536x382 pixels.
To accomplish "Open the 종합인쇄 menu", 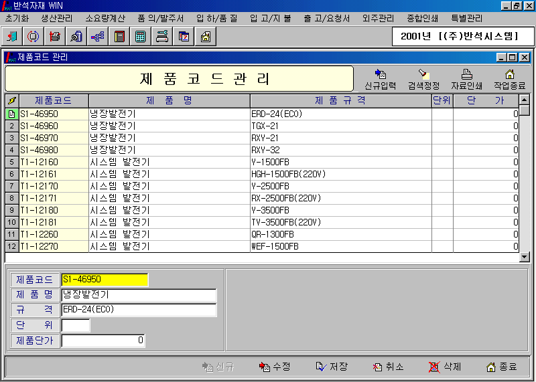I will coord(422,17).
